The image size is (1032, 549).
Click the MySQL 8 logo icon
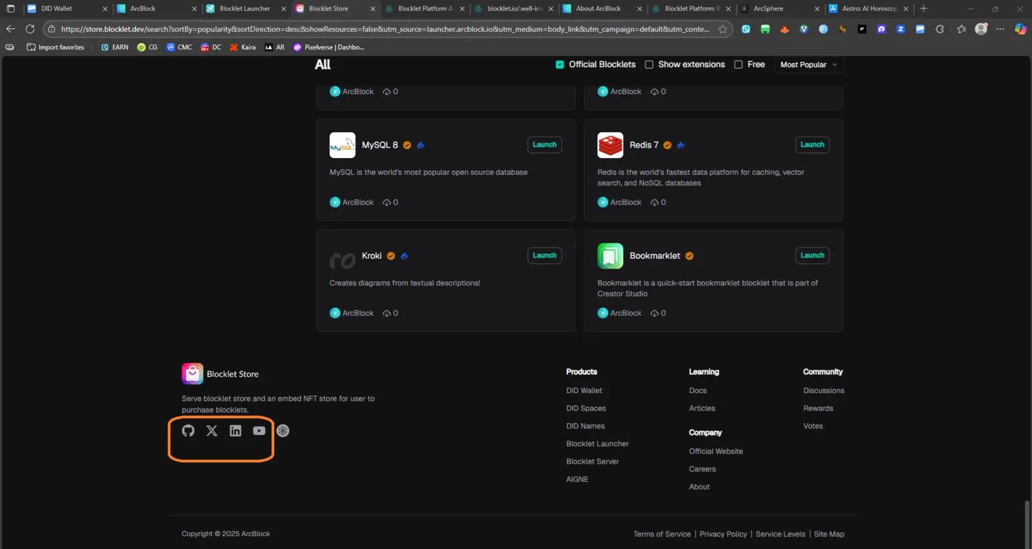(x=342, y=145)
